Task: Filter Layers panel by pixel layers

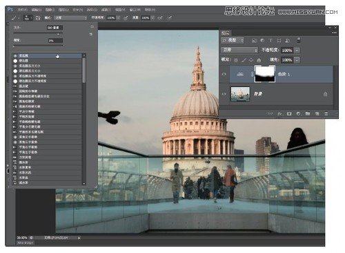Action: 254,41
